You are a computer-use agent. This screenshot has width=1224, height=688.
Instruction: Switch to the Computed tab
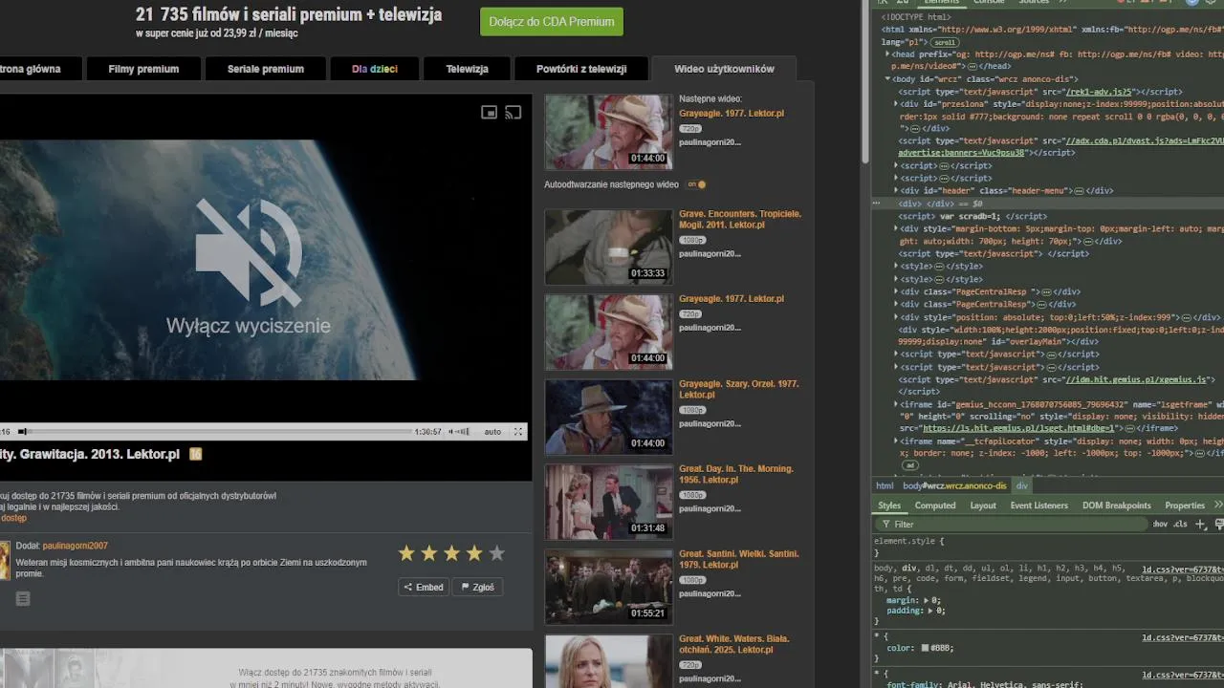click(935, 505)
